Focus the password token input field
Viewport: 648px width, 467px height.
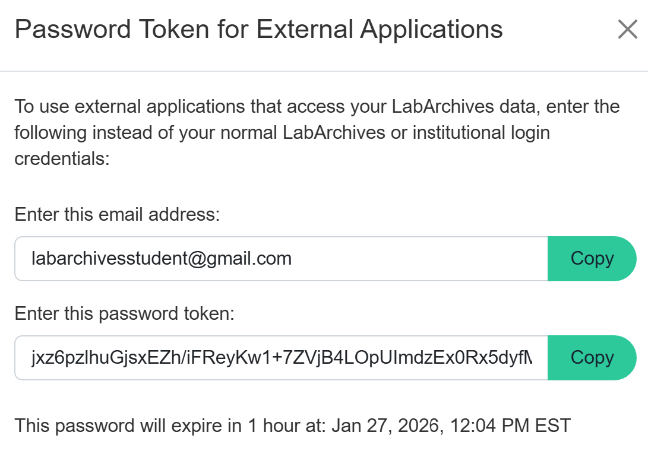[280, 358]
